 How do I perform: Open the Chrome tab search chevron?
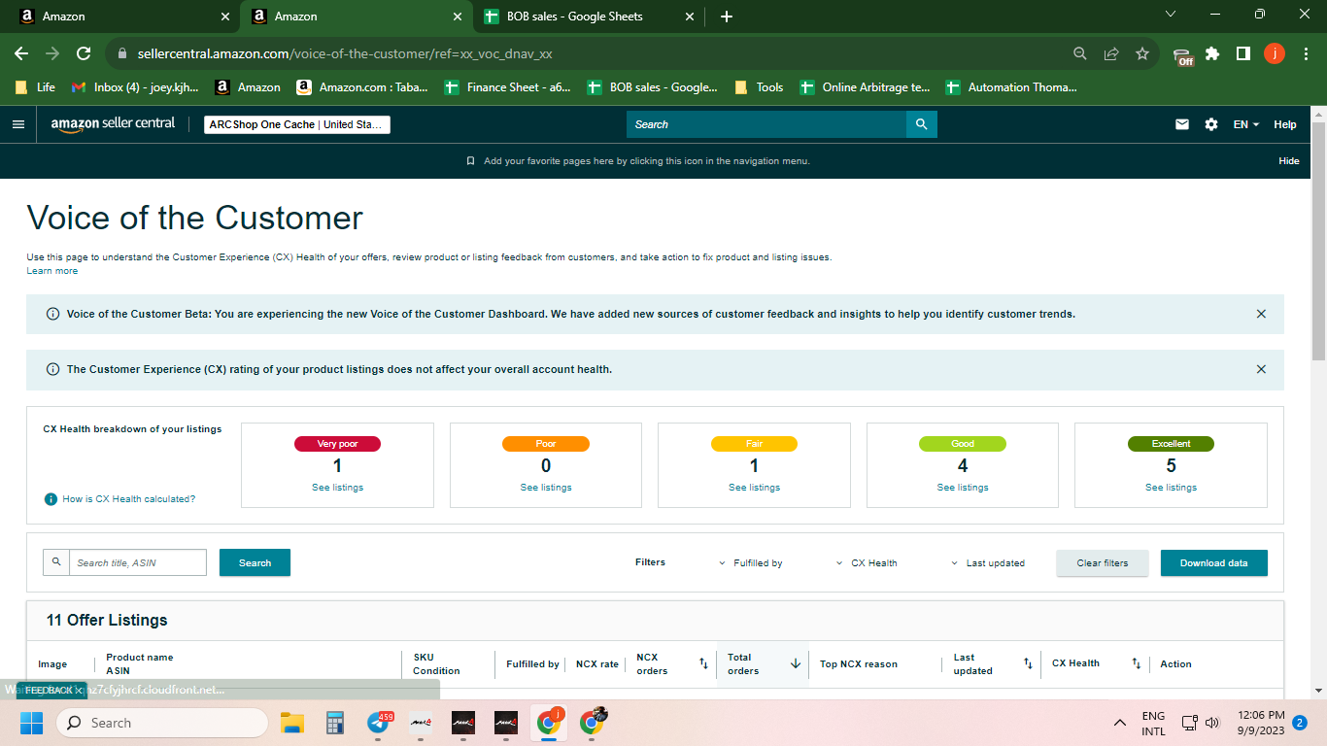(1171, 15)
